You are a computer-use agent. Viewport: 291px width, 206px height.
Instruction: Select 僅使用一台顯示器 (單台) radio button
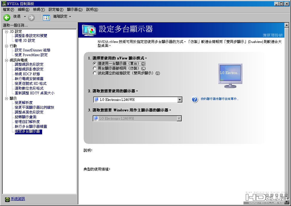click(95, 64)
